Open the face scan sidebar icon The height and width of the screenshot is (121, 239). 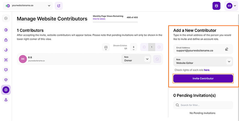click(6, 60)
